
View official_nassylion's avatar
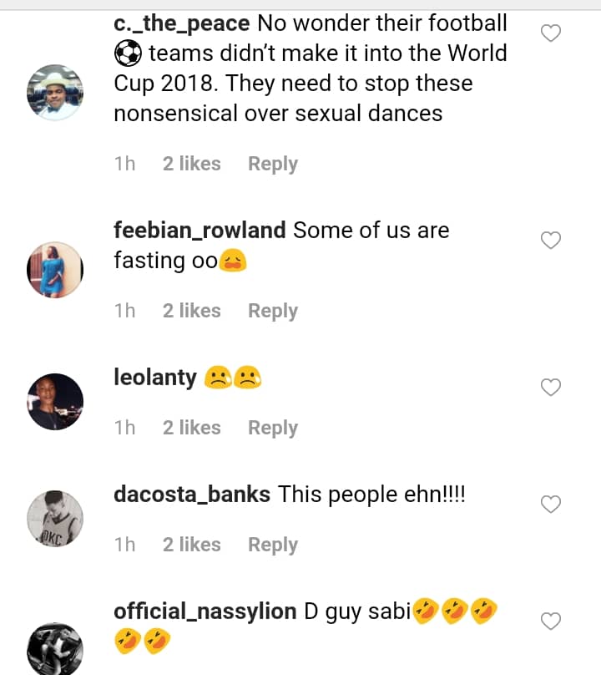coord(56,649)
